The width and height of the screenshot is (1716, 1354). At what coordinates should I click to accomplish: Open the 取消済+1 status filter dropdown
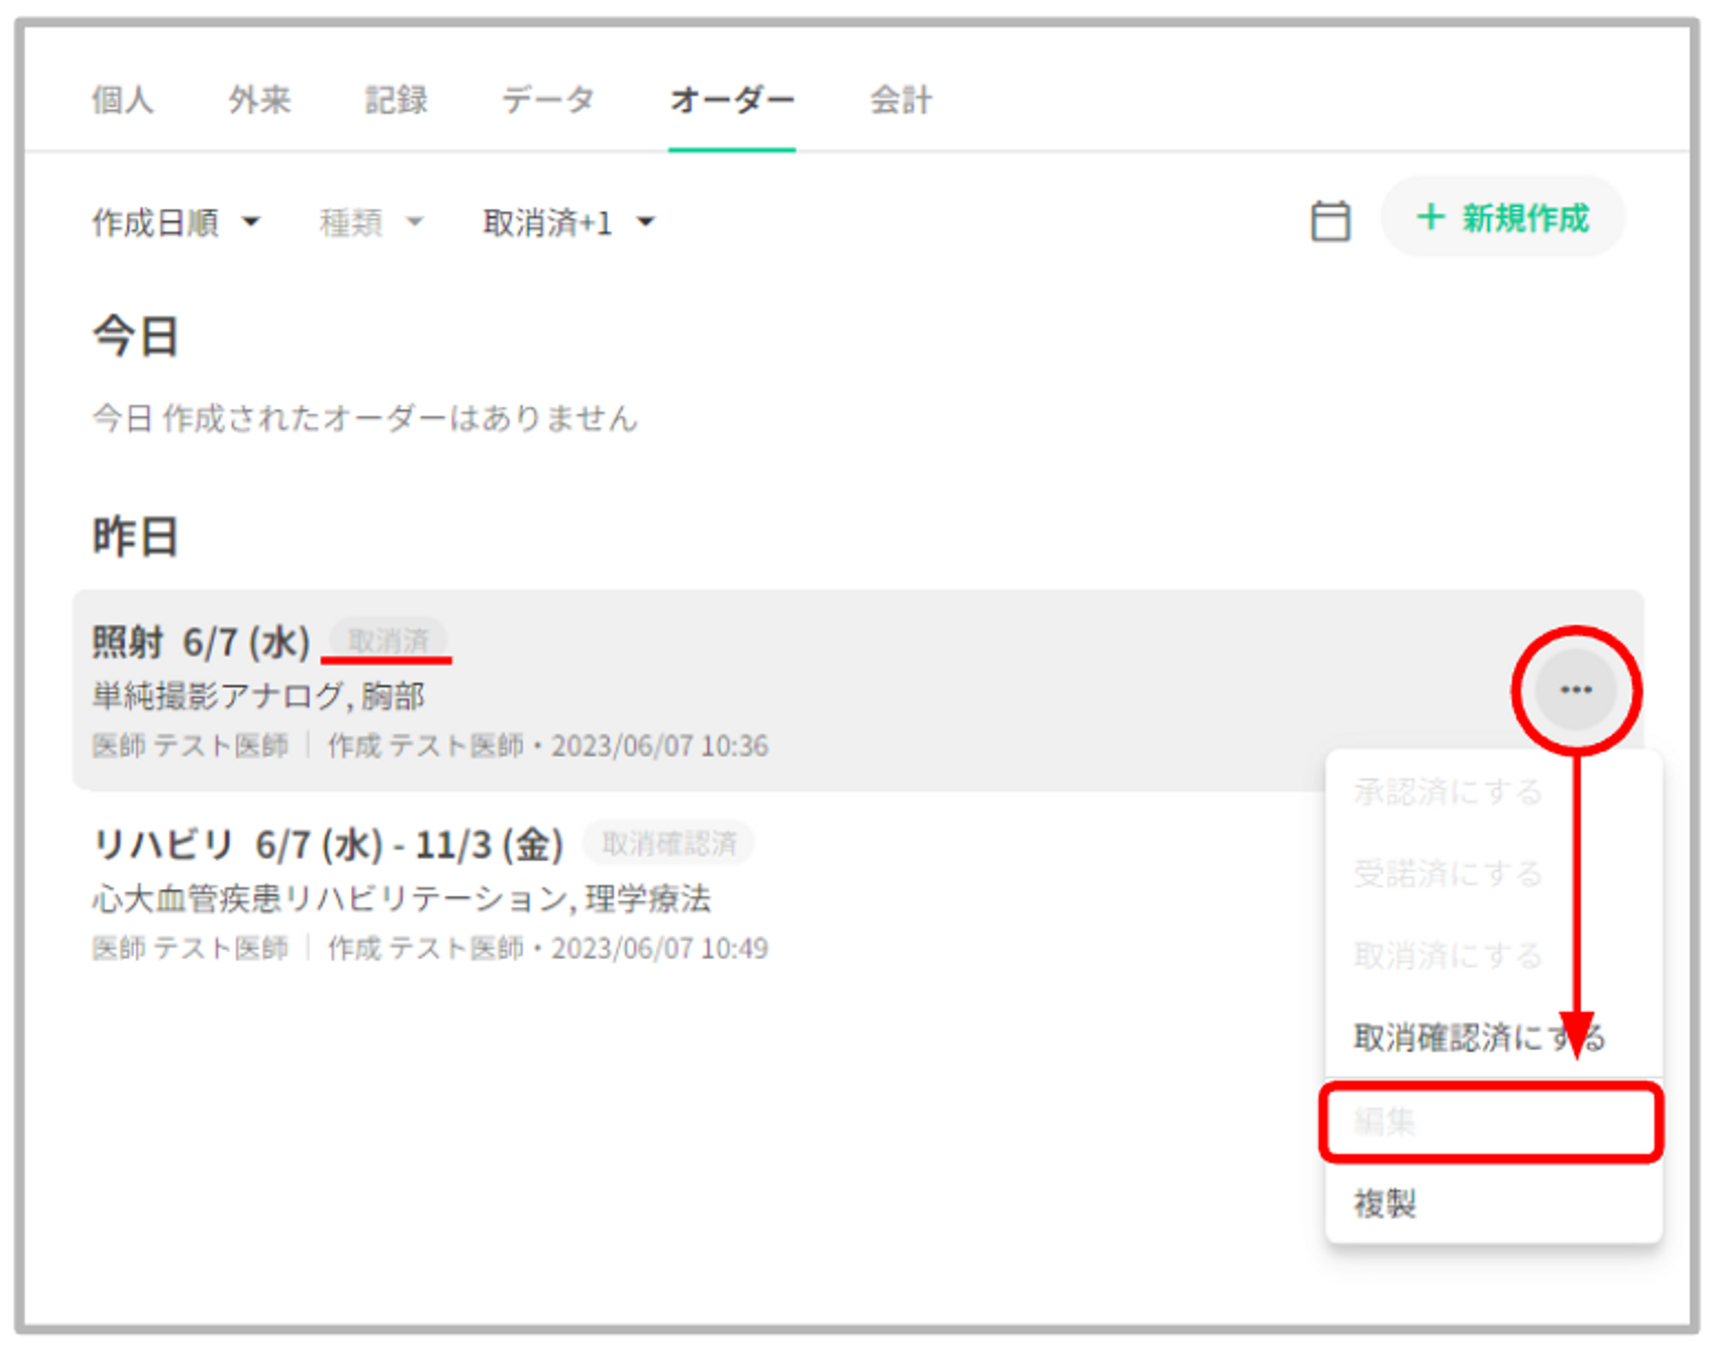(569, 223)
